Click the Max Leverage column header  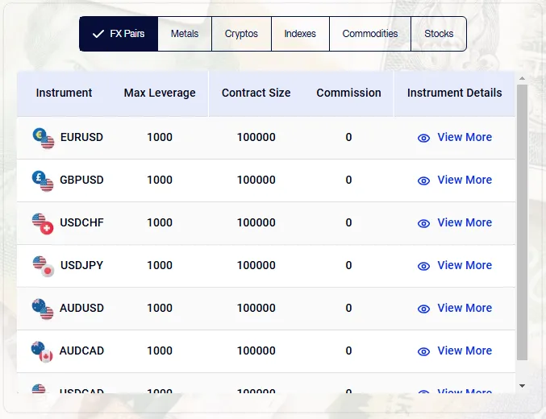tap(160, 93)
